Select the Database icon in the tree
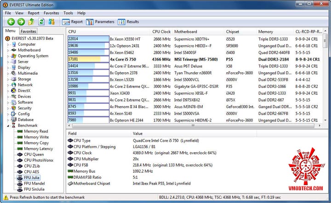 [14, 120]
